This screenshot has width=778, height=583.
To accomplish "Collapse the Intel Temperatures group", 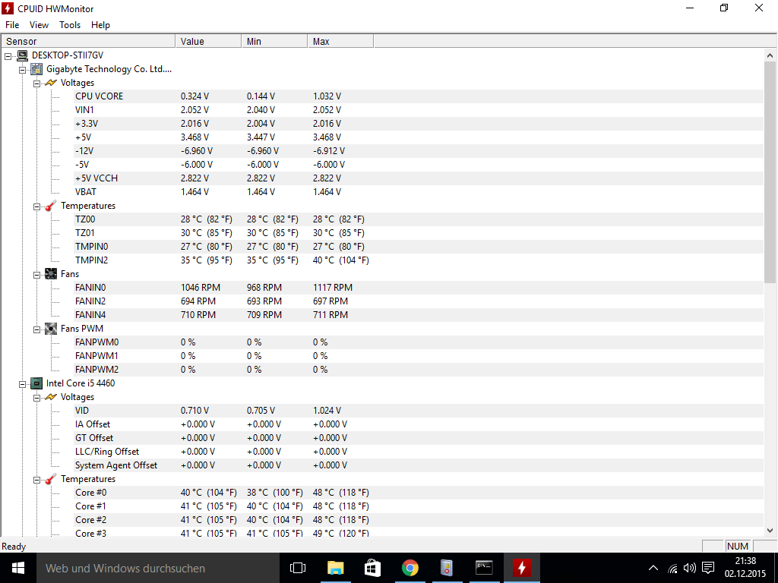I will 36,480.
